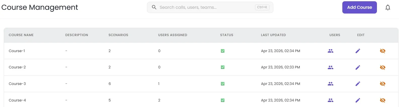
Task: Edit Course-1 with pencil icon
Action: coord(358,51)
